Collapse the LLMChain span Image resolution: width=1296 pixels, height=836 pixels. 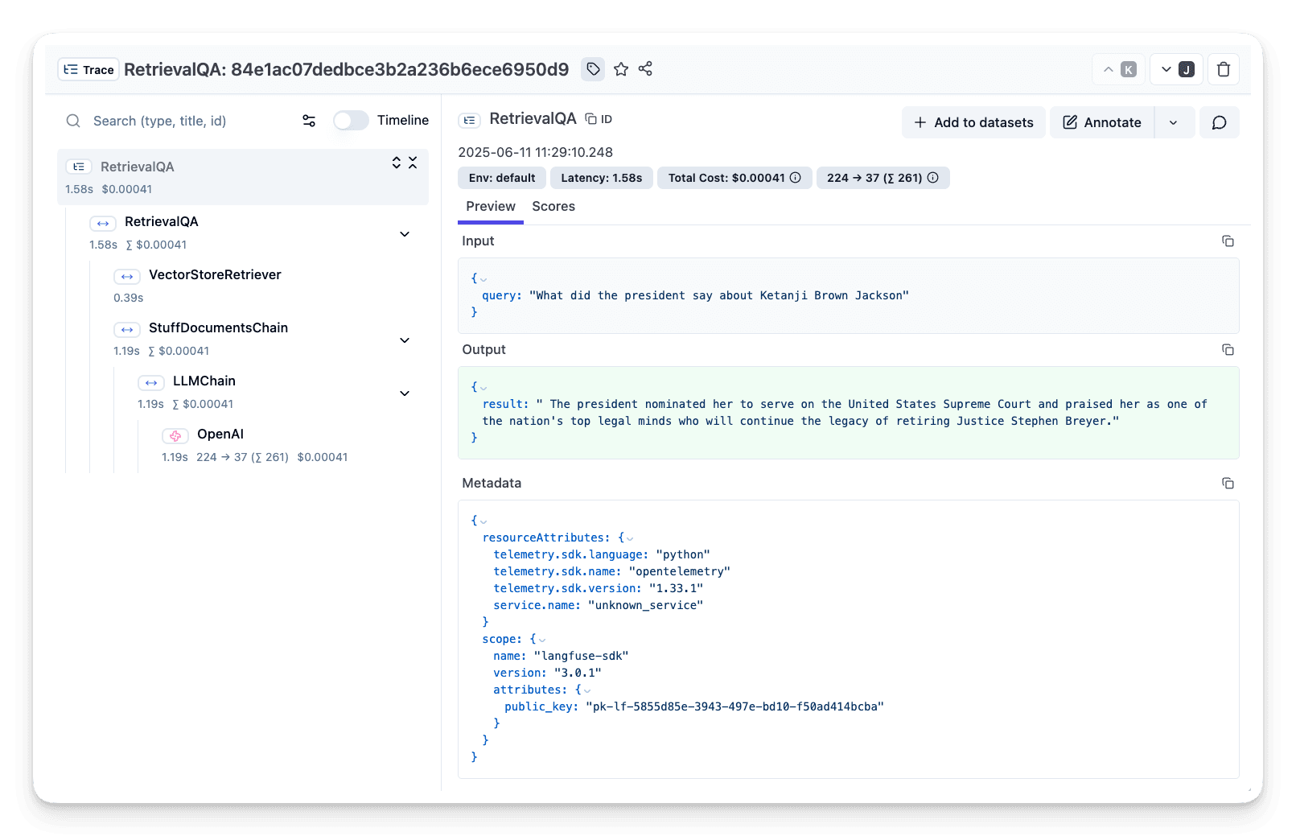pyautogui.click(x=404, y=393)
